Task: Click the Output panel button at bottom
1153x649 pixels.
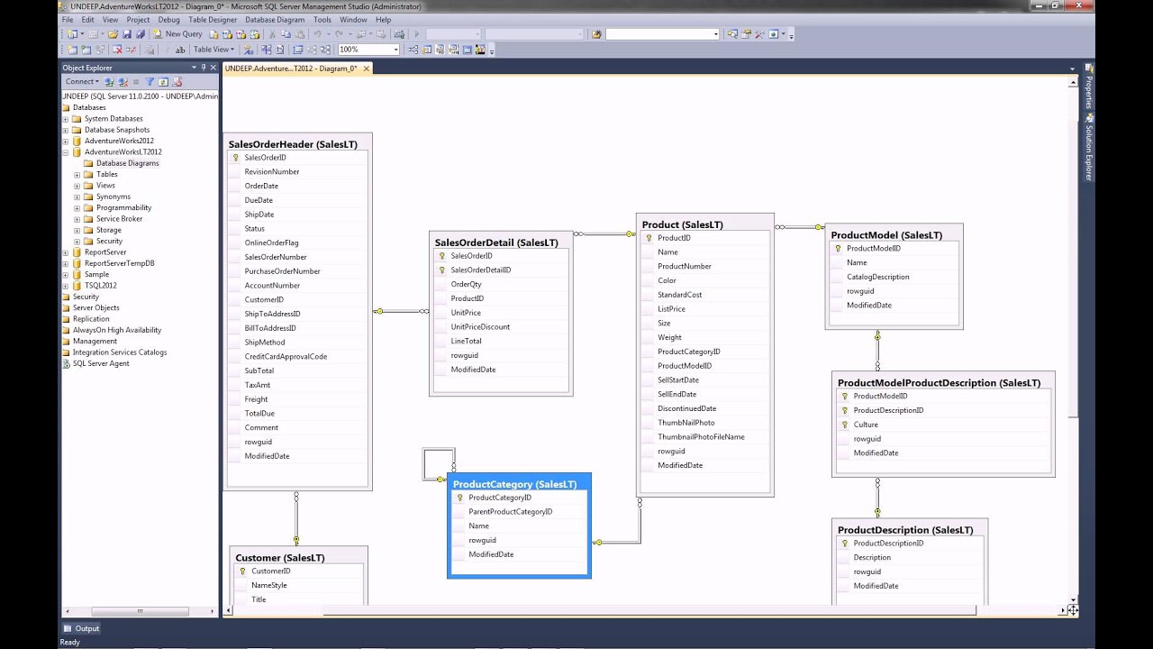Action: tap(81, 628)
